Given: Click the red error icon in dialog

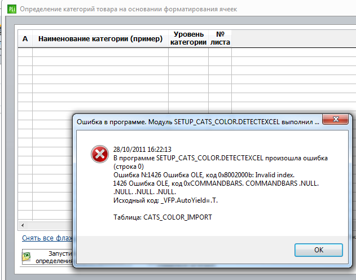Looking at the screenshot, I should (x=100, y=154).
